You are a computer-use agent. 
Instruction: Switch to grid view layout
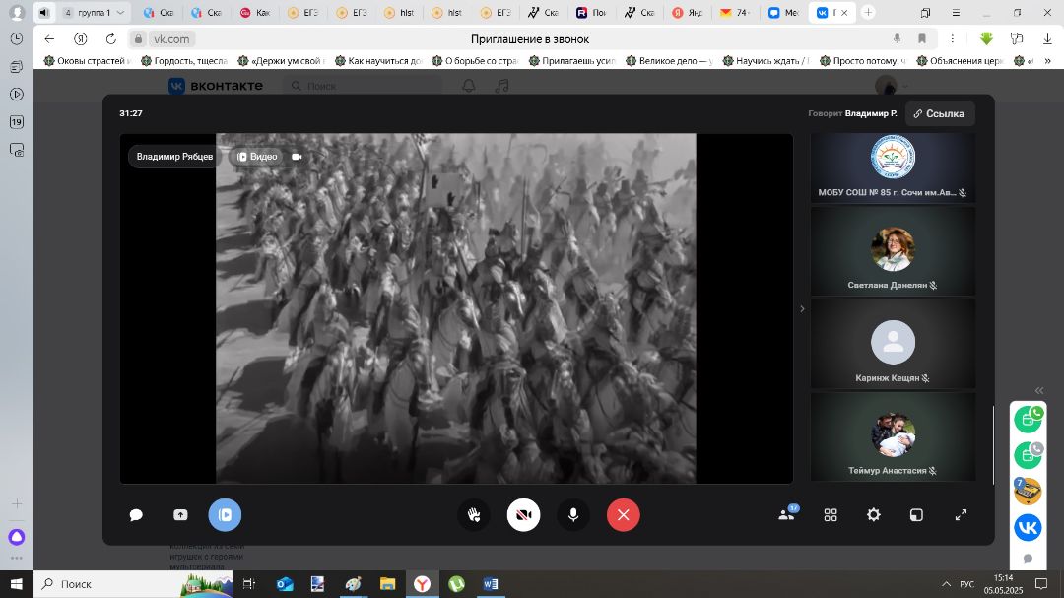coord(831,515)
